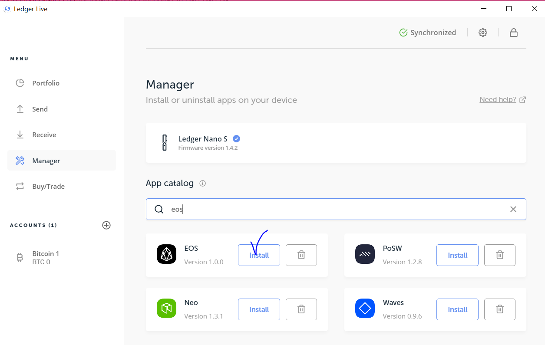
Task: Open the Bitcoin 1 account
Action: (62, 258)
